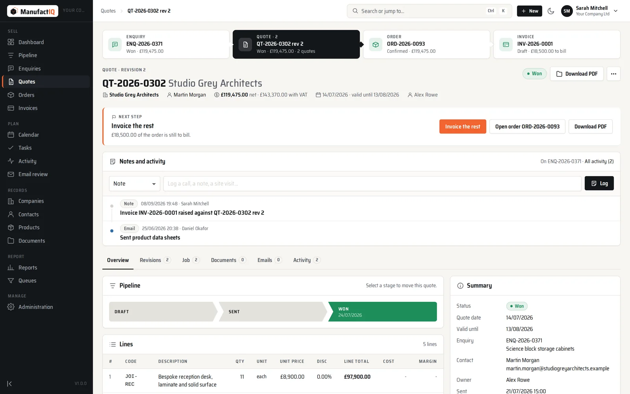Open the ENQ-2026-0371 enquiry card
Screen dimensions: 630x394
tap(166, 44)
